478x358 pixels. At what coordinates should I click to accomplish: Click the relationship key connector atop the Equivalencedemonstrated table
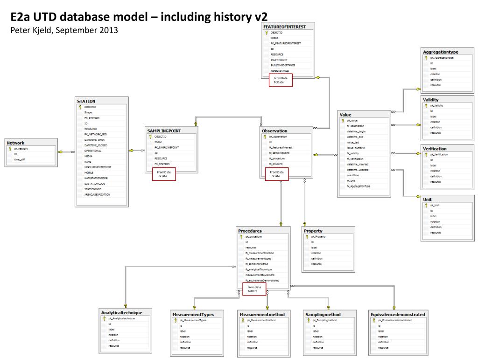[394, 308]
